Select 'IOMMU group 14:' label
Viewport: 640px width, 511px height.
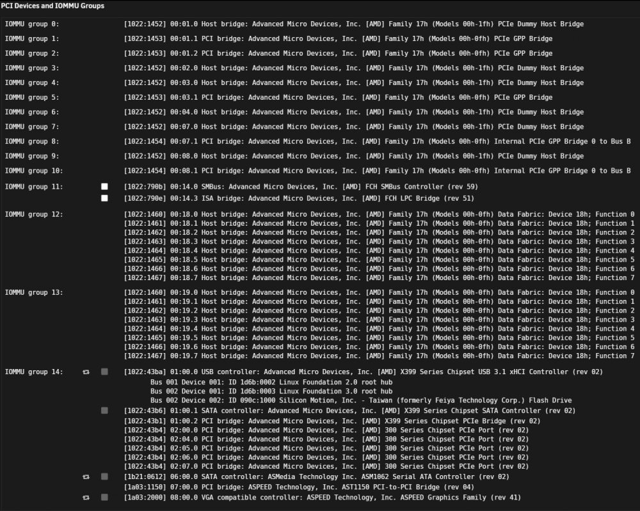34,372
